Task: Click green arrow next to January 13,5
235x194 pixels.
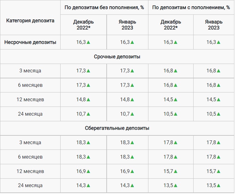Action: (218, 186)
